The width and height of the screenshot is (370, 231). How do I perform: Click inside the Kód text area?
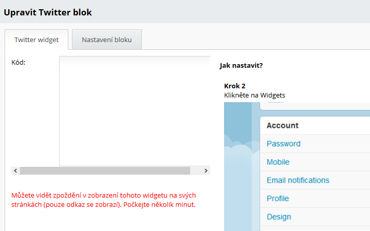coord(135,111)
